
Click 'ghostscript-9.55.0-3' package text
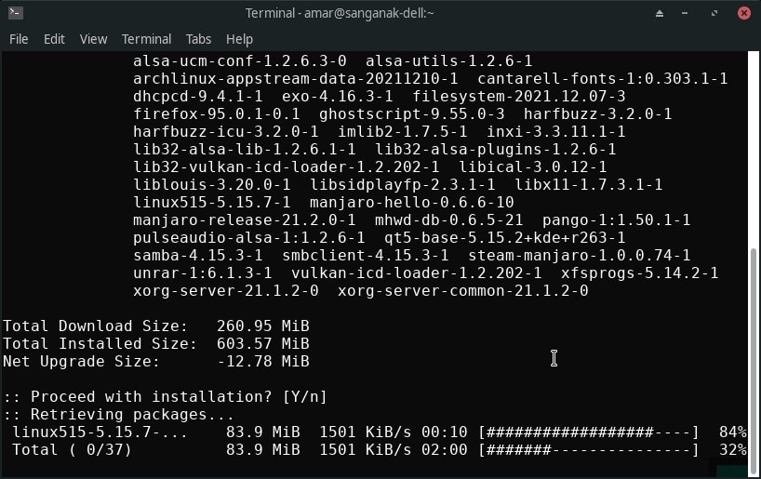pyautogui.click(x=411, y=114)
